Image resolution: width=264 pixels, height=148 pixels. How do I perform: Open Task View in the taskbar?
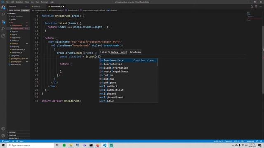[57, 145]
